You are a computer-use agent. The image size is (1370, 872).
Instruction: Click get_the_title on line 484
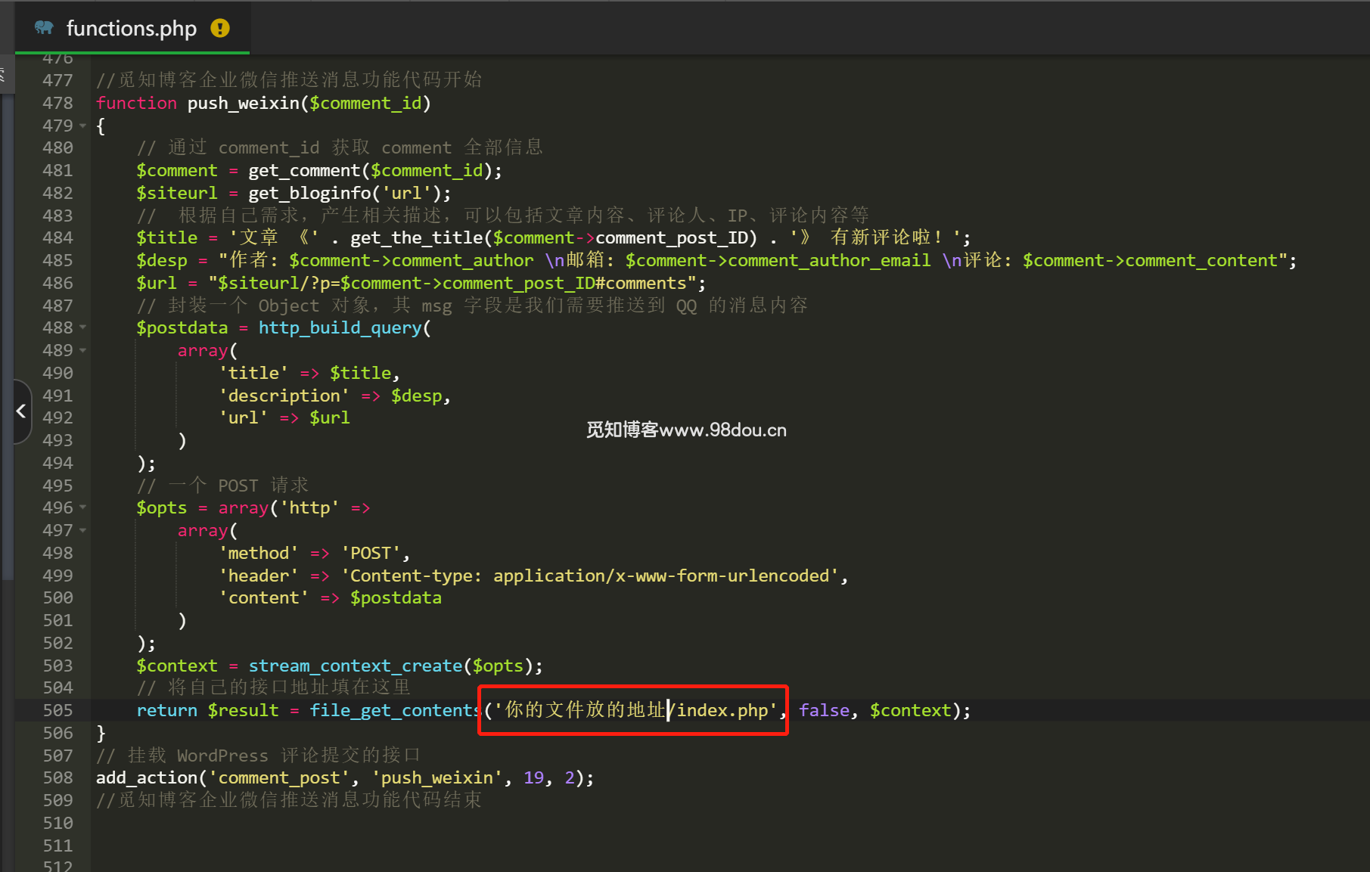(417, 238)
